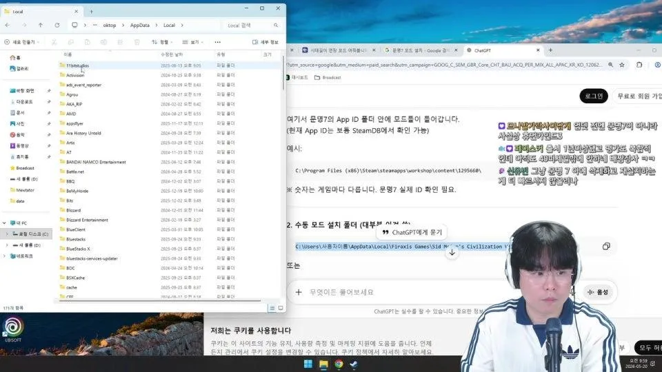Click the 로그인 button in ChatGPT
This screenshot has width=662, height=372.
pyautogui.click(x=594, y=96)
